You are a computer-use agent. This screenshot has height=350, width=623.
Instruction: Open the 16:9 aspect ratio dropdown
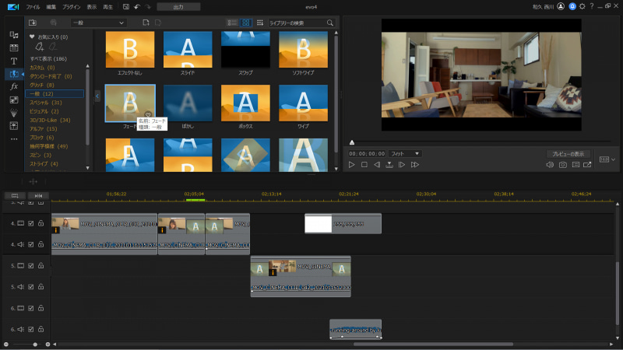(x=607, y=159)
